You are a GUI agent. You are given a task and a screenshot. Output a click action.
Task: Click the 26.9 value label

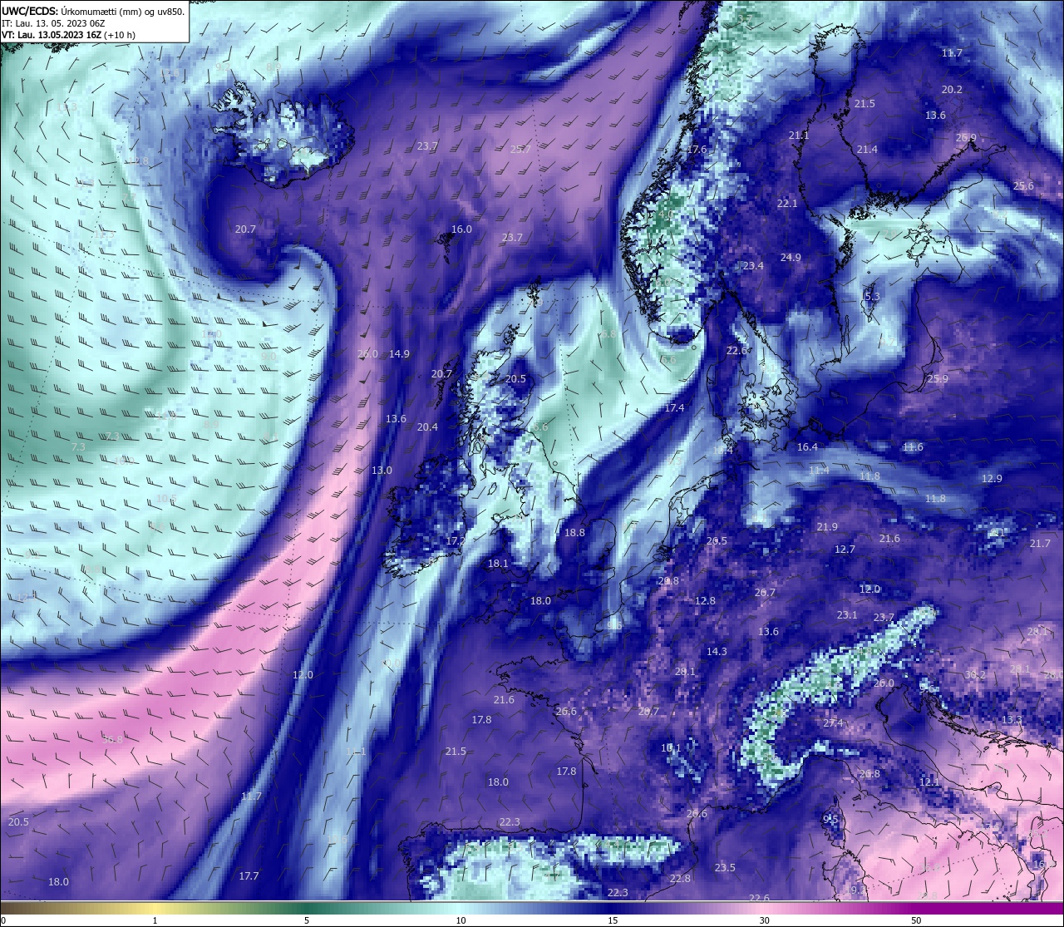point(966,138)
